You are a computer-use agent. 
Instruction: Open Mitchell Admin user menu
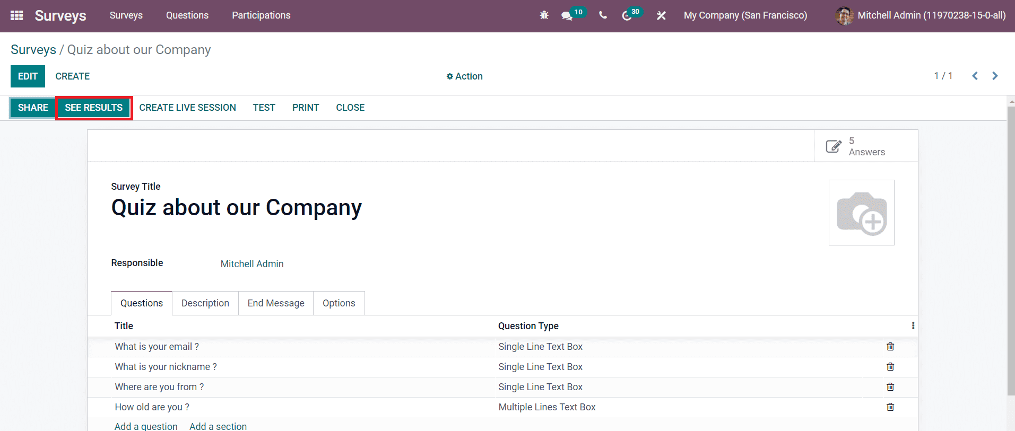[921, 15]
